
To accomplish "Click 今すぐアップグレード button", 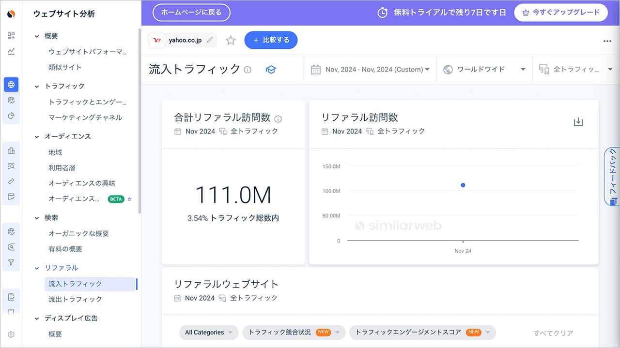I will [561, 13].
